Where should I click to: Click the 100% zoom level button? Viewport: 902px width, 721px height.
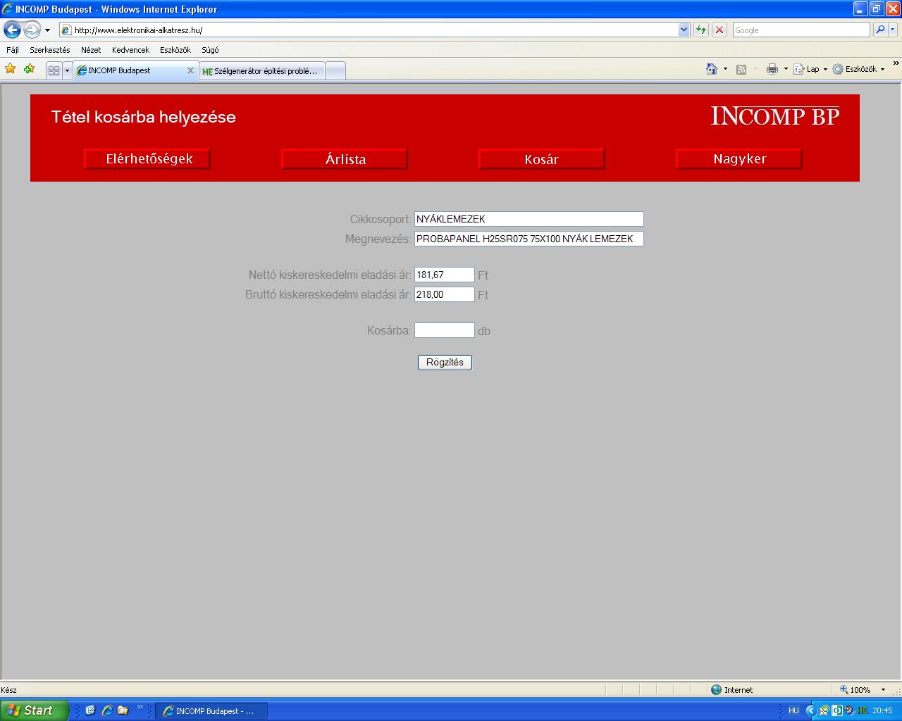point(855,690)
